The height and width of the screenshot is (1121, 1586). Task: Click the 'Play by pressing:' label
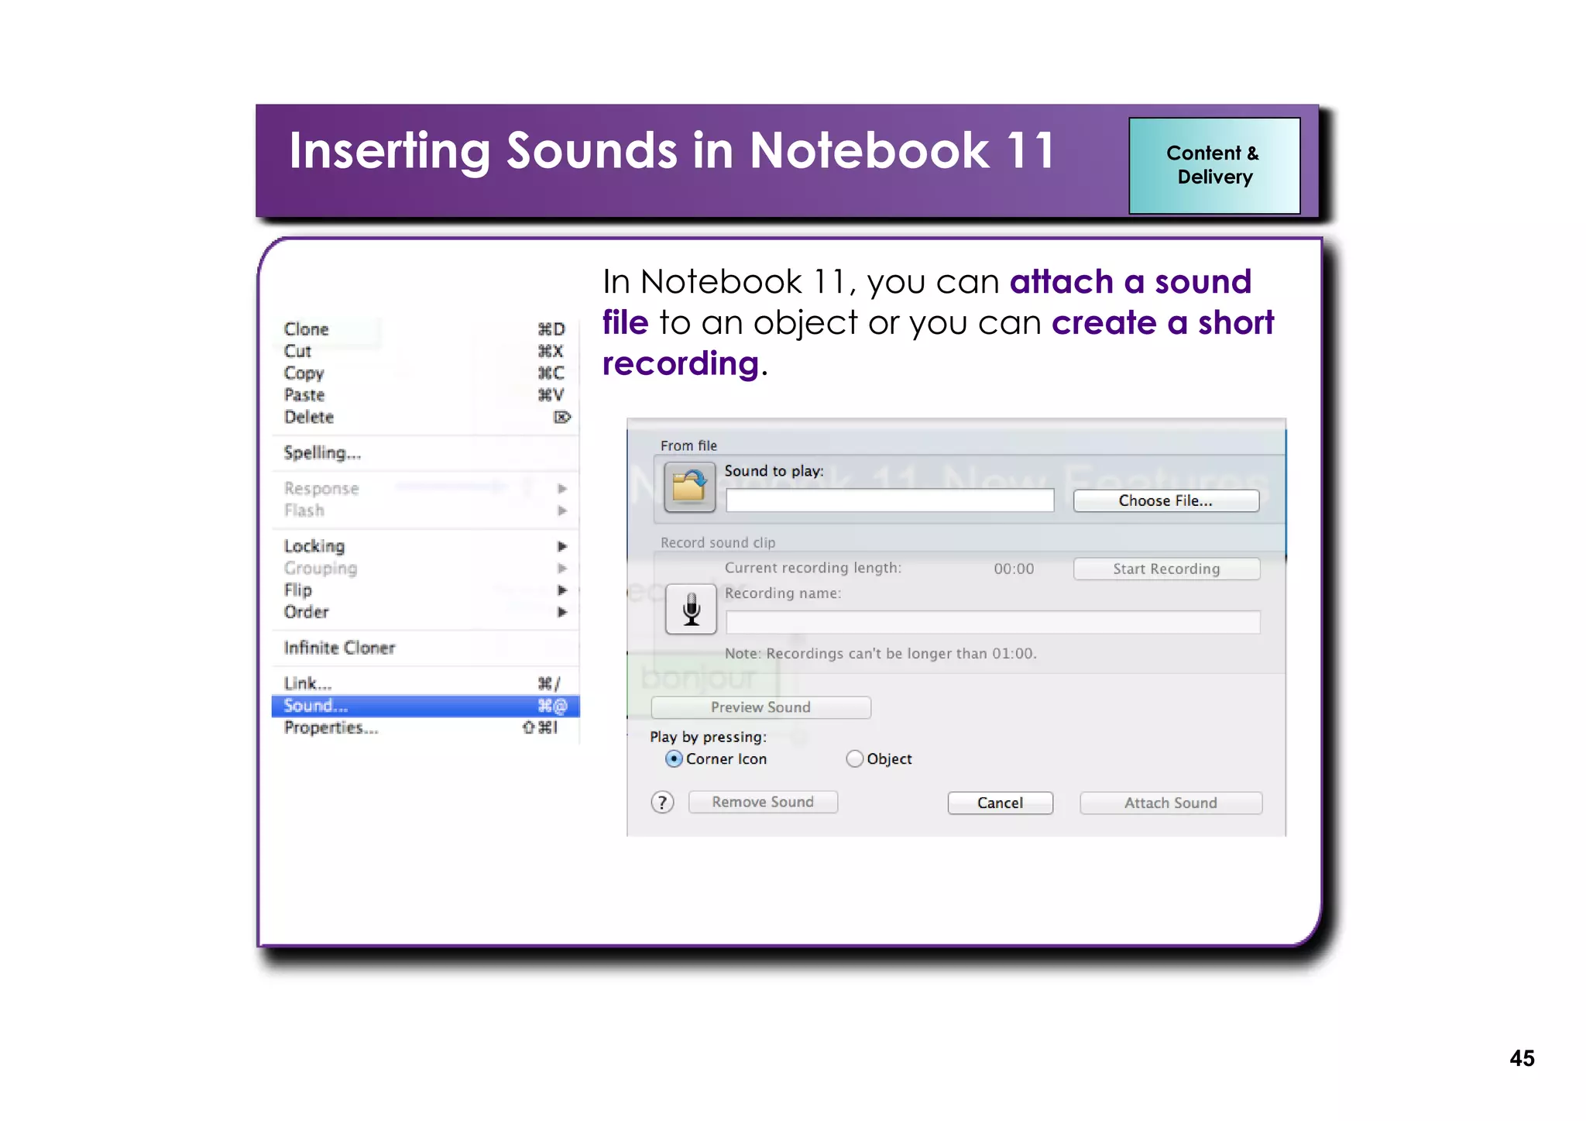(708, 737)
